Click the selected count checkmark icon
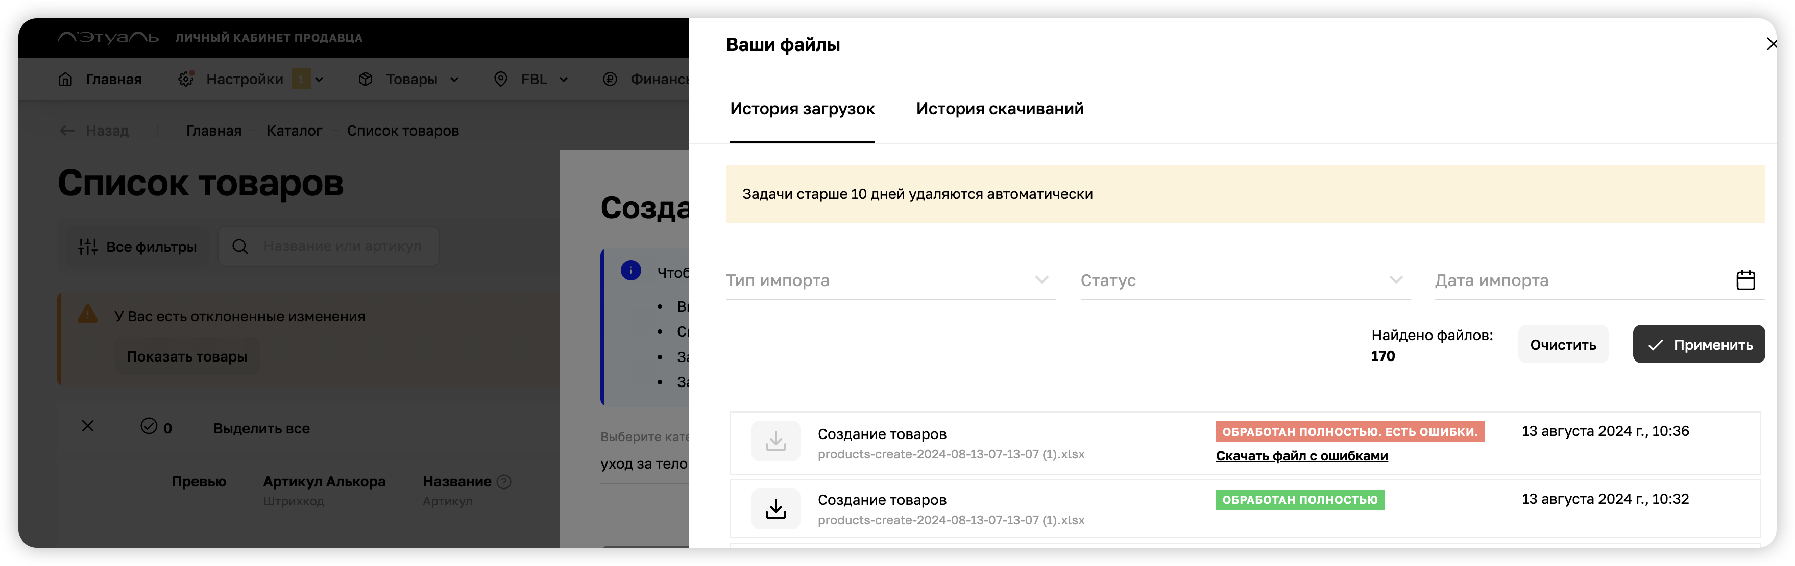1795x566 pixels. [x=149, y=426]
